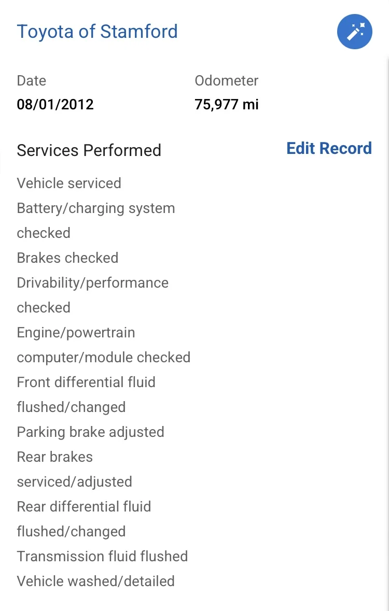Click the Engine/powertrain computer/module checked item

(x=104, y=345)
